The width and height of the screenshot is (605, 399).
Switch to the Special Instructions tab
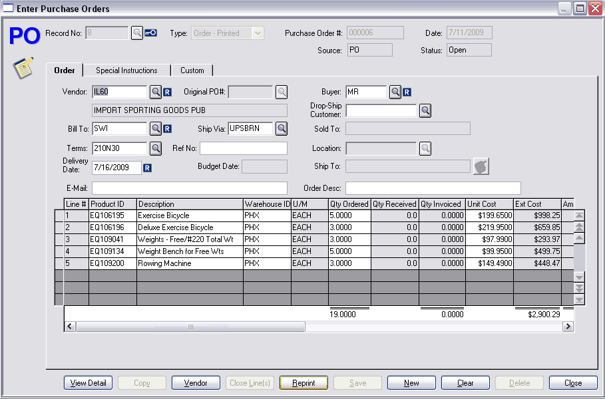pyautogui.click(x=126, y=70)
